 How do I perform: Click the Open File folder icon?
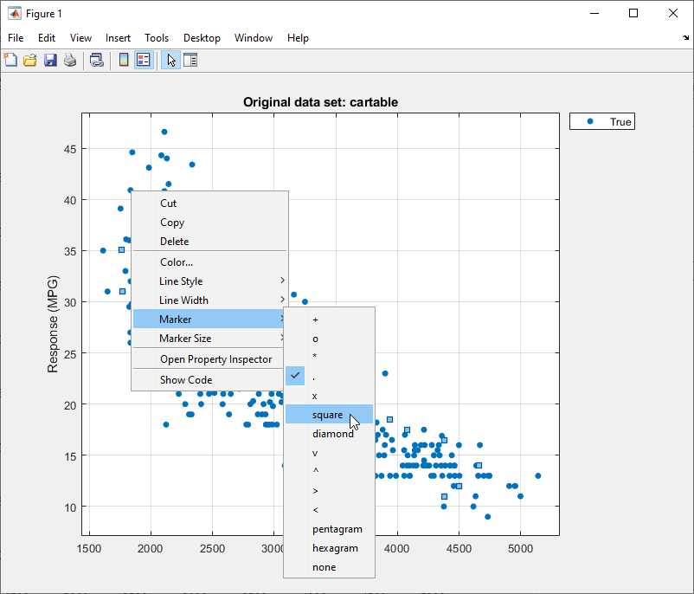(x=30, y=60)
